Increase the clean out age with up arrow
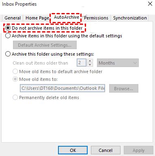The height and width of the screenshot is (156, 155). [90, 61]
